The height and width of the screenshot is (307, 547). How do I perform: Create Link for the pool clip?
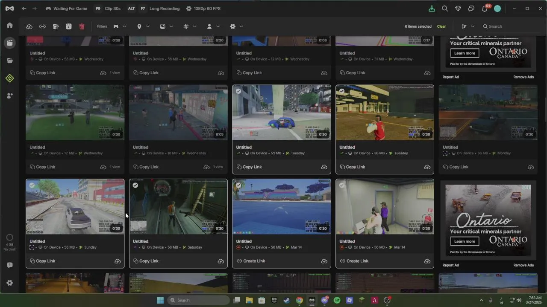click(x=251, y=261)
